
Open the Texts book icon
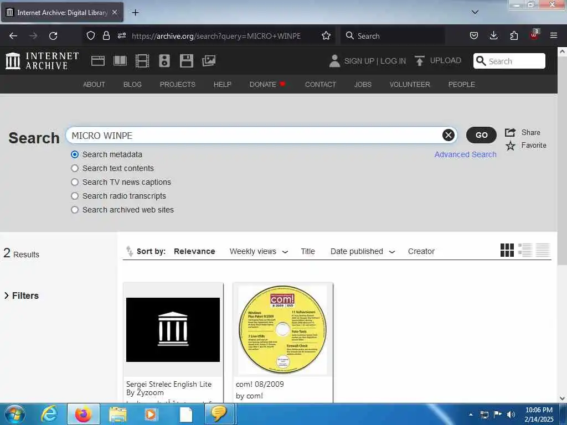[x=120, y=61]
